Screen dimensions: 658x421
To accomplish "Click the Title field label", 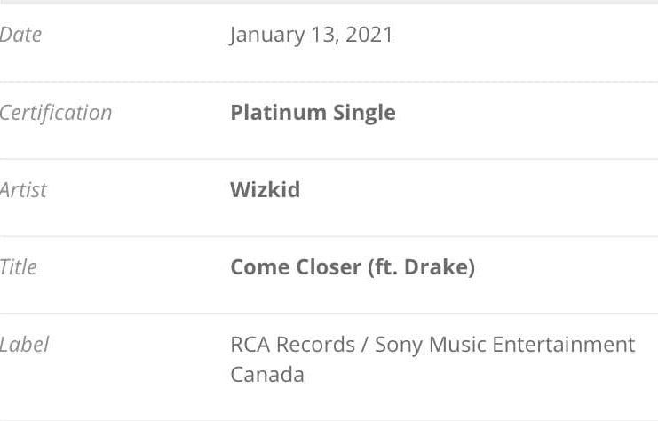I will click(19, 267).
